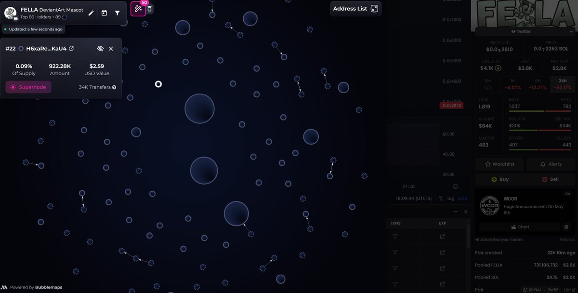578x293 pixels.
Task: Click the liquidity lock icon
Action: coord(498,68)
